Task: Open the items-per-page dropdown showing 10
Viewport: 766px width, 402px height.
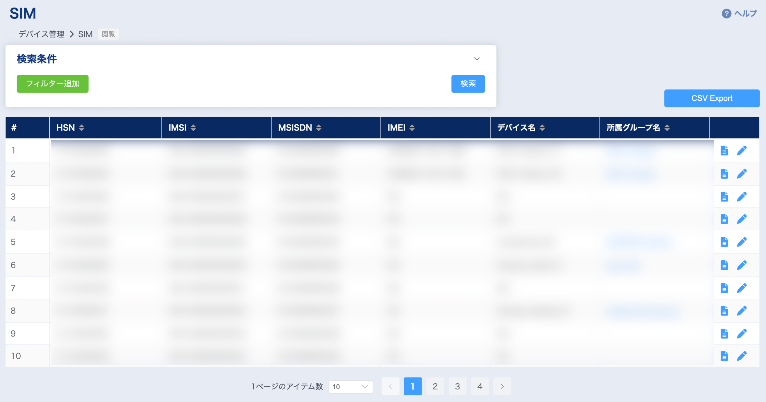Action: (x=351, y=387)
